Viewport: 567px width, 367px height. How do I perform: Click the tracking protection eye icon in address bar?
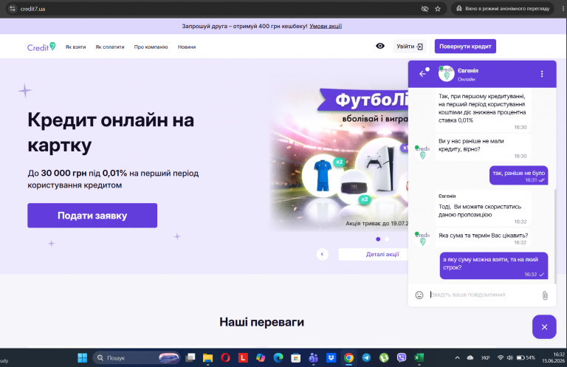pos(425,9)
